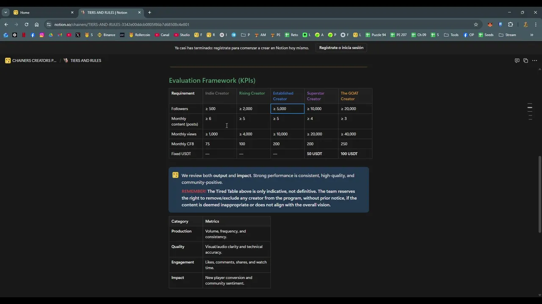The image size is (542, 304).
Task: Open the Notion comments panel icon
Action: pyautogui.click(x=517, y=60)
